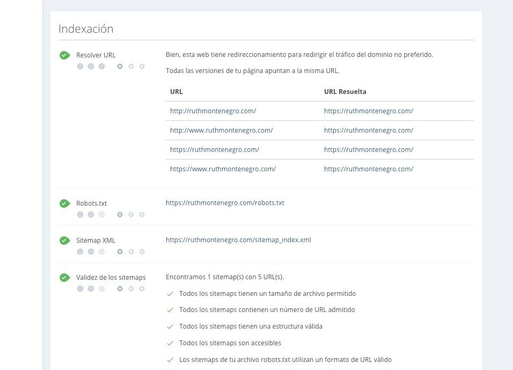Screen dimensions: 513x370
Task: Click the 'URL Resuelta' column header
Action: tap(345, 92)
